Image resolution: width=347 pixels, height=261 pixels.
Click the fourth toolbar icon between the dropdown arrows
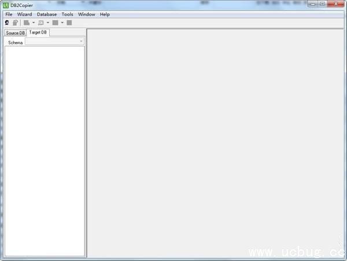(41, 23)
